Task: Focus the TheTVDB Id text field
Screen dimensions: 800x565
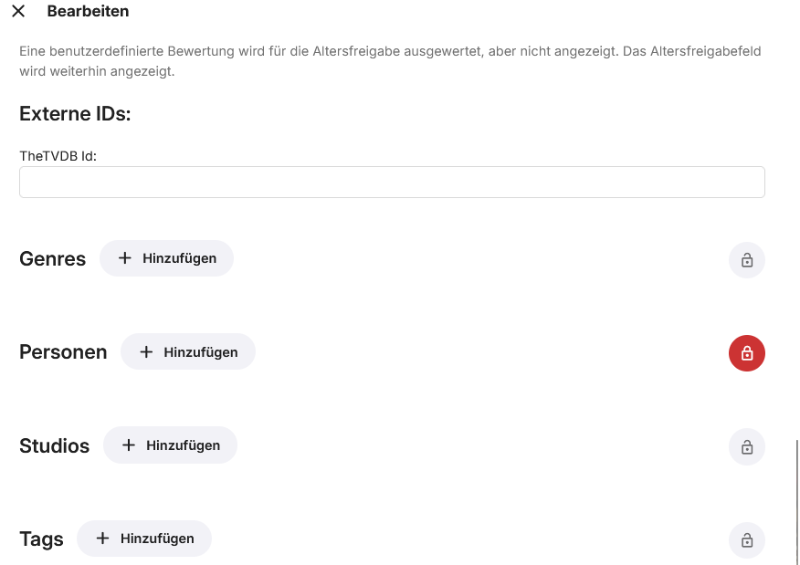Action: click(392, 182)
